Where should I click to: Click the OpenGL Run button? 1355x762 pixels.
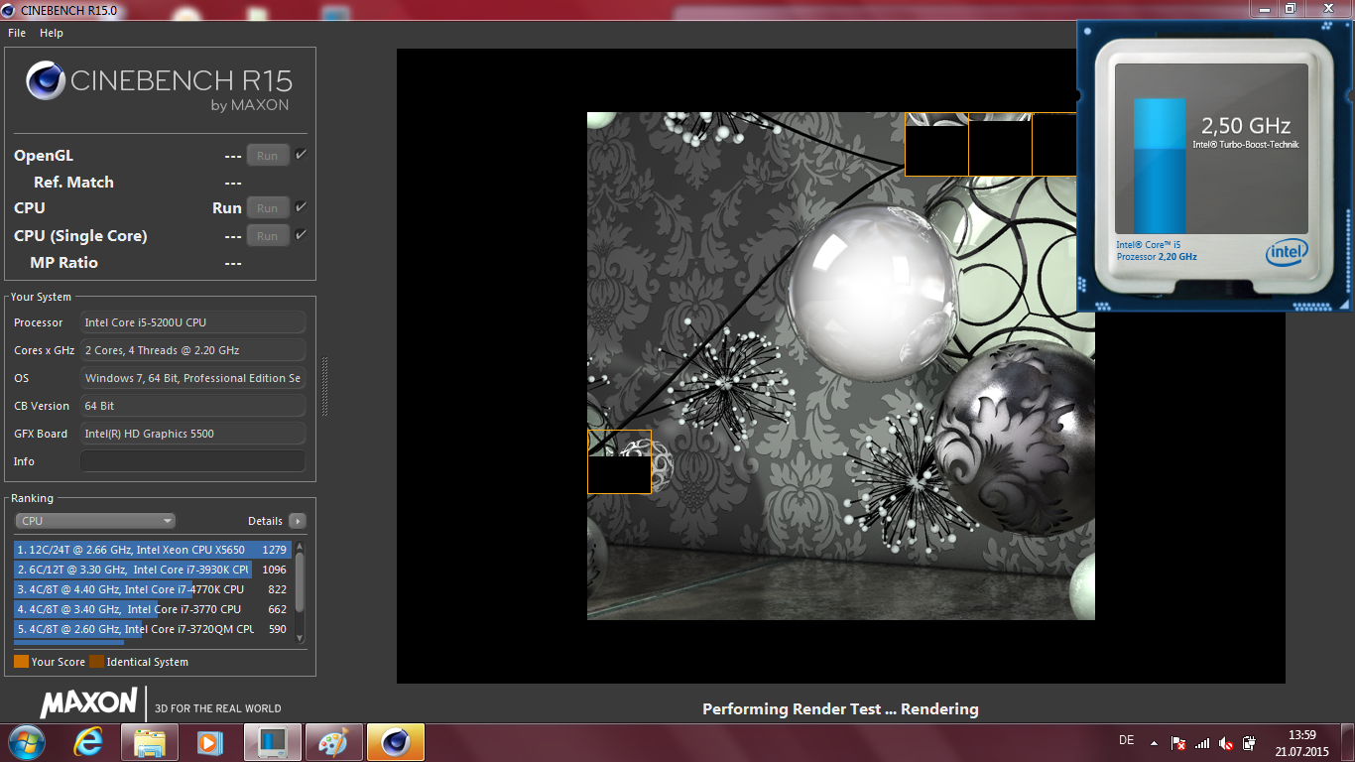point(268,155)
